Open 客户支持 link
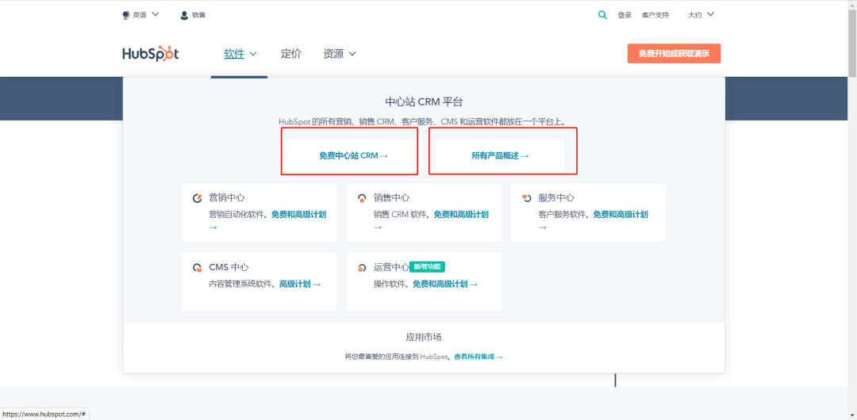 coord(655,15)
